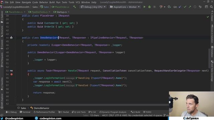Click the vertical editor scrollbar thumb
Viewport: 214px width, 120px height.
coord(209,58)
